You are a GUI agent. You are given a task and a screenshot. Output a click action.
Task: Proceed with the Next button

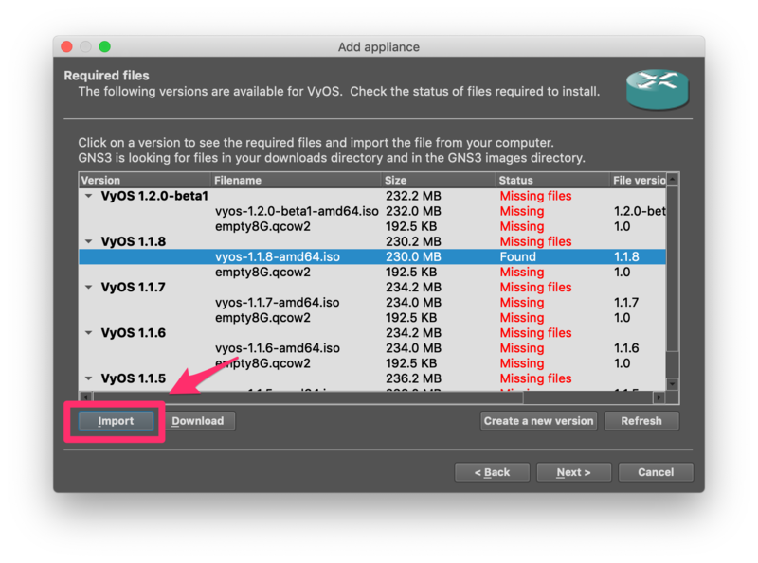(x=574, y=472)
